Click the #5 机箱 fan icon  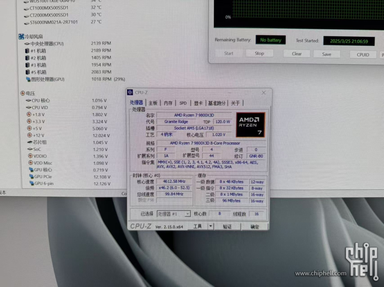click(28, 72)
